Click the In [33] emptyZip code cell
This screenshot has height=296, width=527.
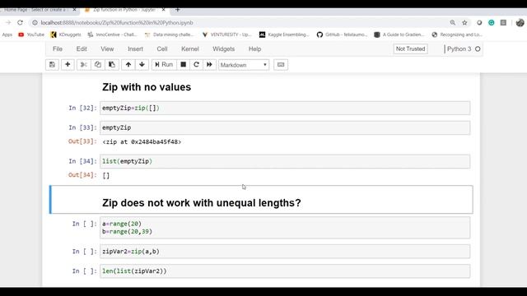[x=285, y=128]
